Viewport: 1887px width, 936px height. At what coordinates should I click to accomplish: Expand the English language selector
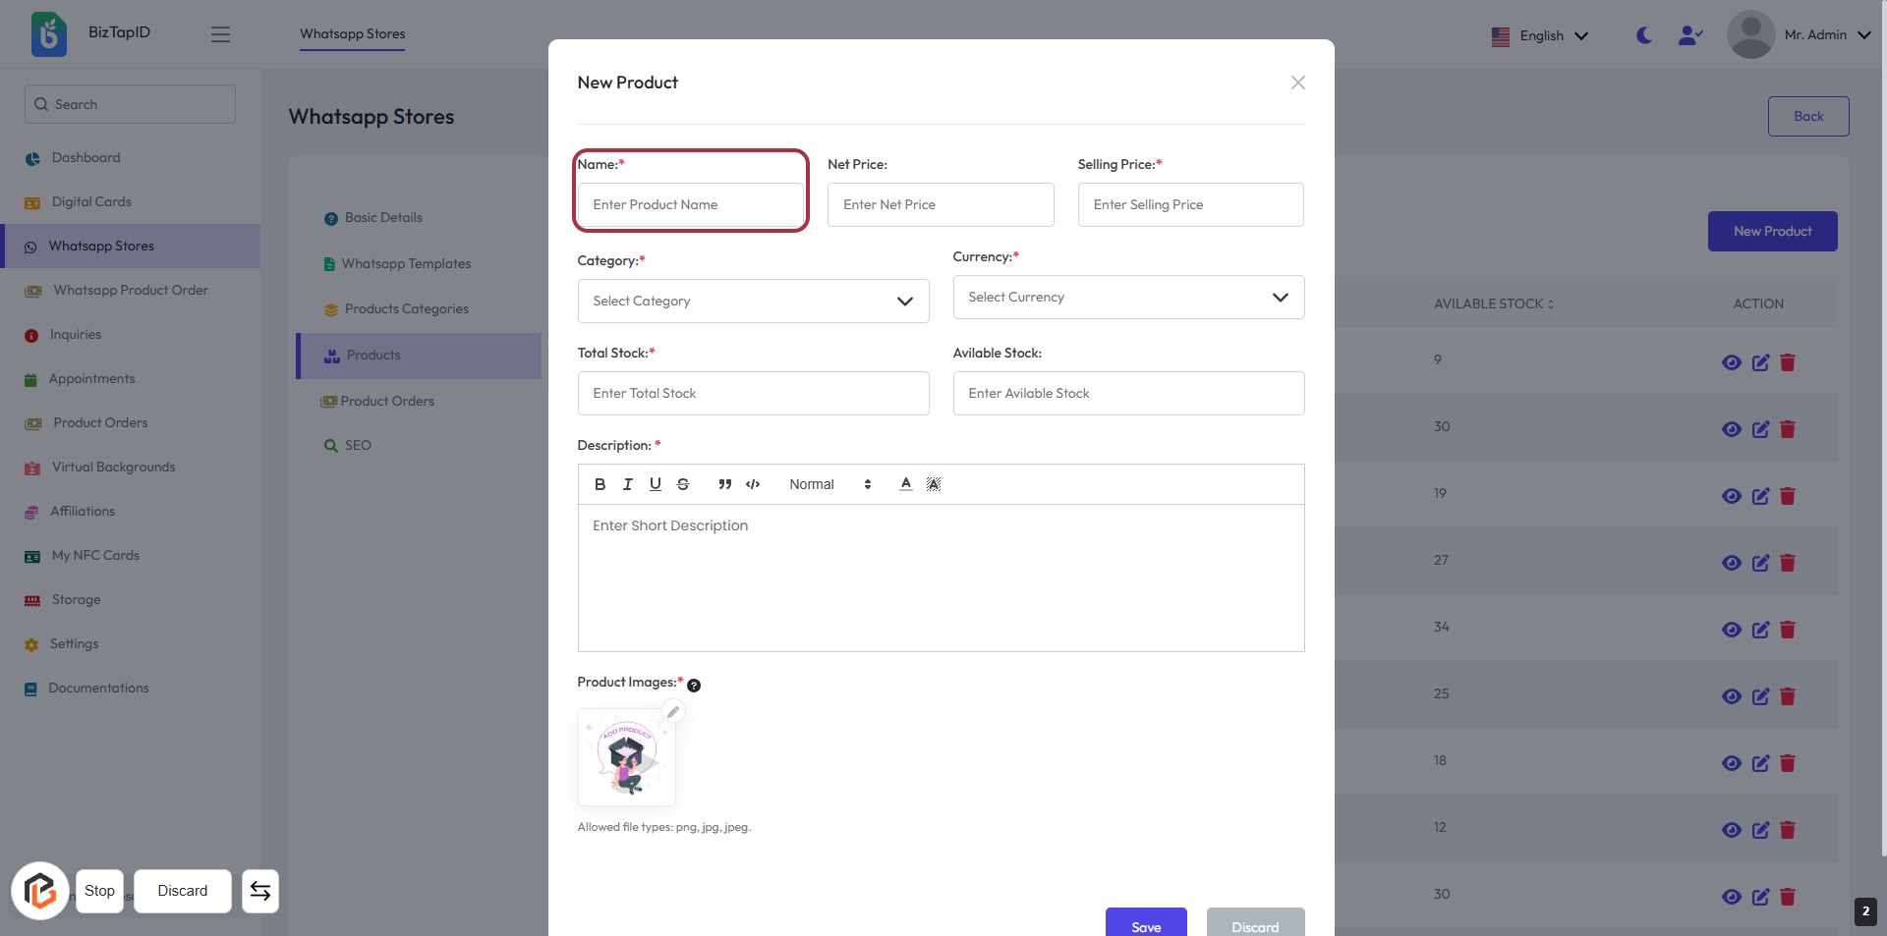pos(1540,36)
